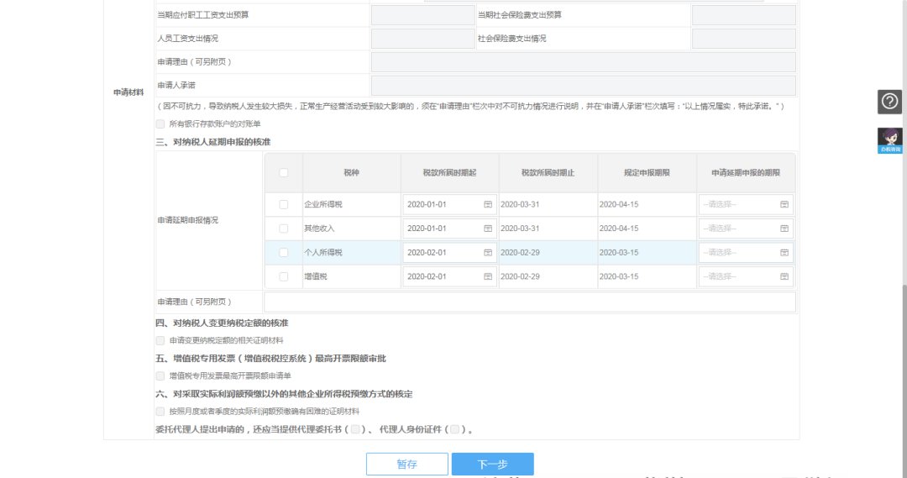Click the 申请延期申报的期限 column header

click(x=746, y=172)
